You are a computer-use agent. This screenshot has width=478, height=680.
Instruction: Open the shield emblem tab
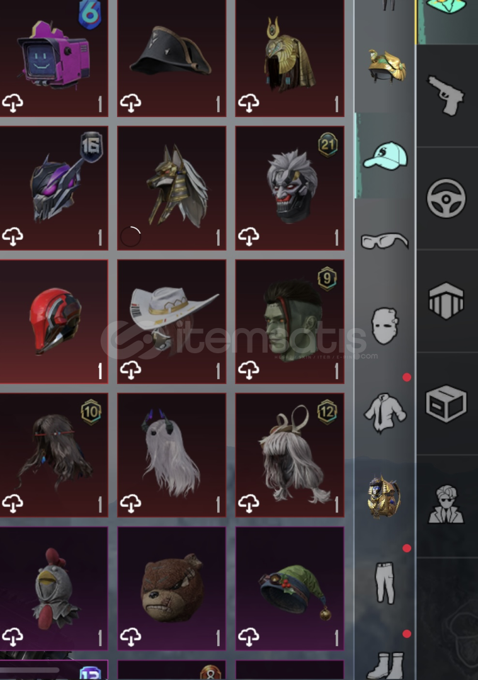447,301
